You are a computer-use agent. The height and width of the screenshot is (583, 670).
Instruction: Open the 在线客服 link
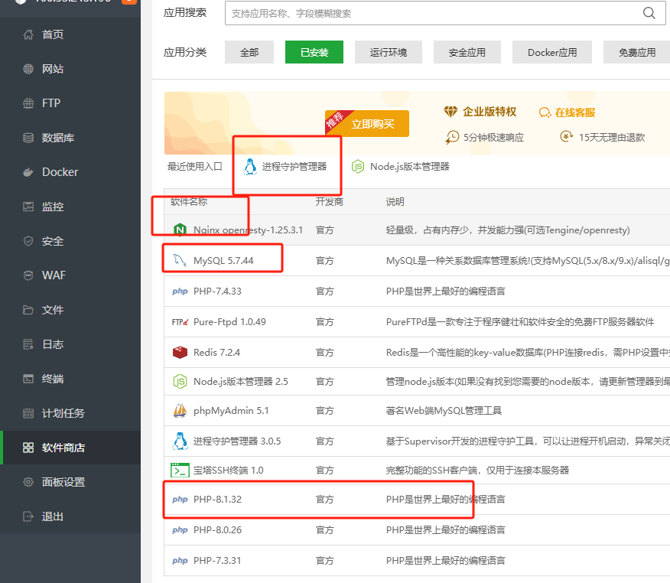(x=567, y=112)
